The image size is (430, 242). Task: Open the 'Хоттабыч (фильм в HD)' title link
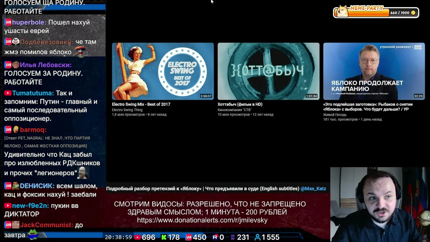240,104
